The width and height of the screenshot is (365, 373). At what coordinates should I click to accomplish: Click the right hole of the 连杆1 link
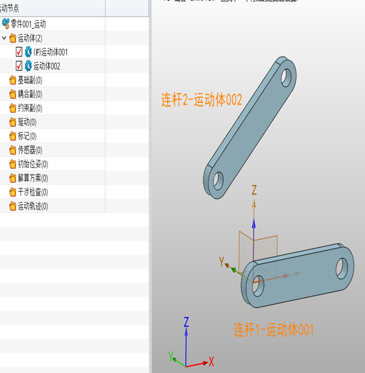[342, 268]
